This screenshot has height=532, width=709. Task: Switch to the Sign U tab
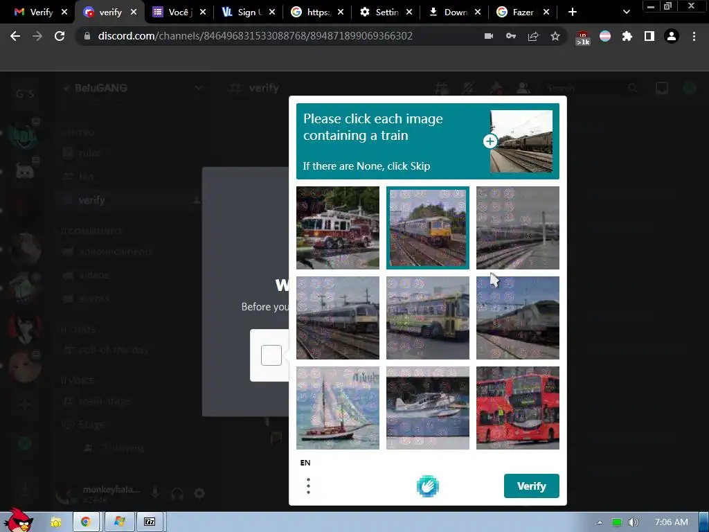pos(243,12)
